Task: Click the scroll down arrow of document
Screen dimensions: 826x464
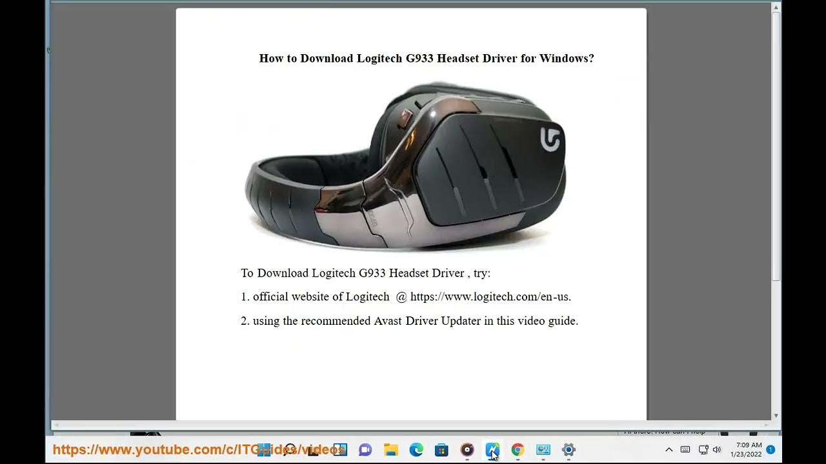Action: (776, 416)
